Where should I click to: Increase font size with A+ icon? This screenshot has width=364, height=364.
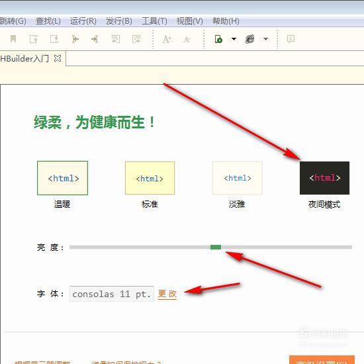[167, 39]
